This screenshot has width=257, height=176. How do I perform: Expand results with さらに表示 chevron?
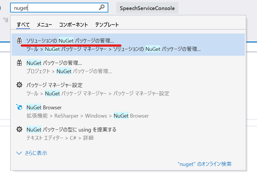pyautogui.click(x=19, y=153)
